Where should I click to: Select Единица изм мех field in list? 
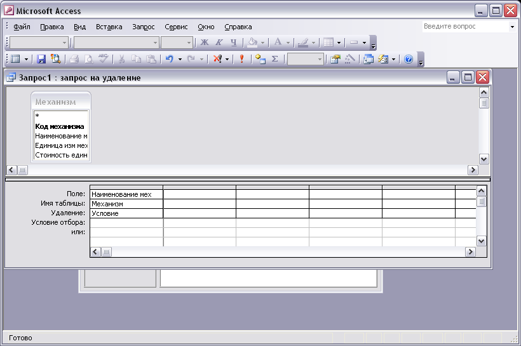click(61, 145)
